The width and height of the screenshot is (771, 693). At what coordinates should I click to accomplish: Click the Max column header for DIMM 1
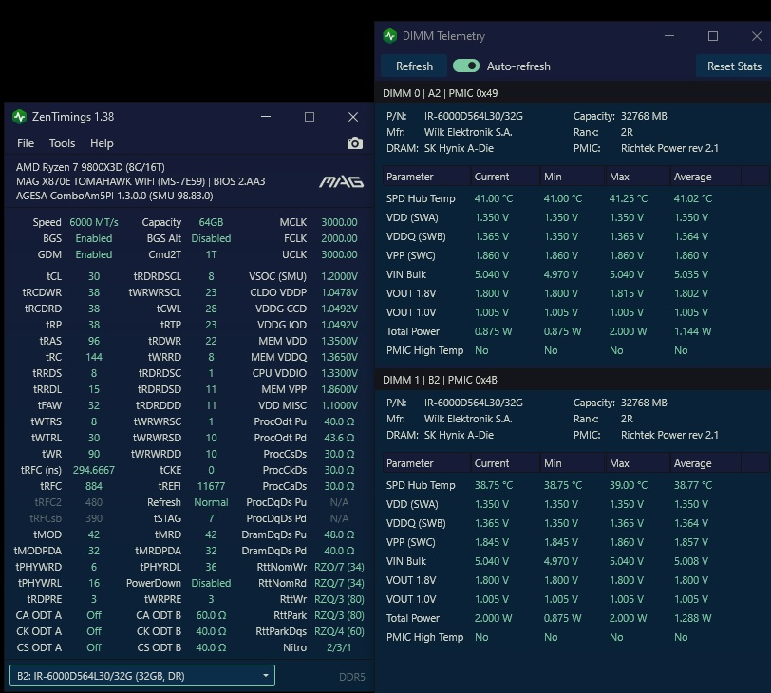click(x=637, y=463)
